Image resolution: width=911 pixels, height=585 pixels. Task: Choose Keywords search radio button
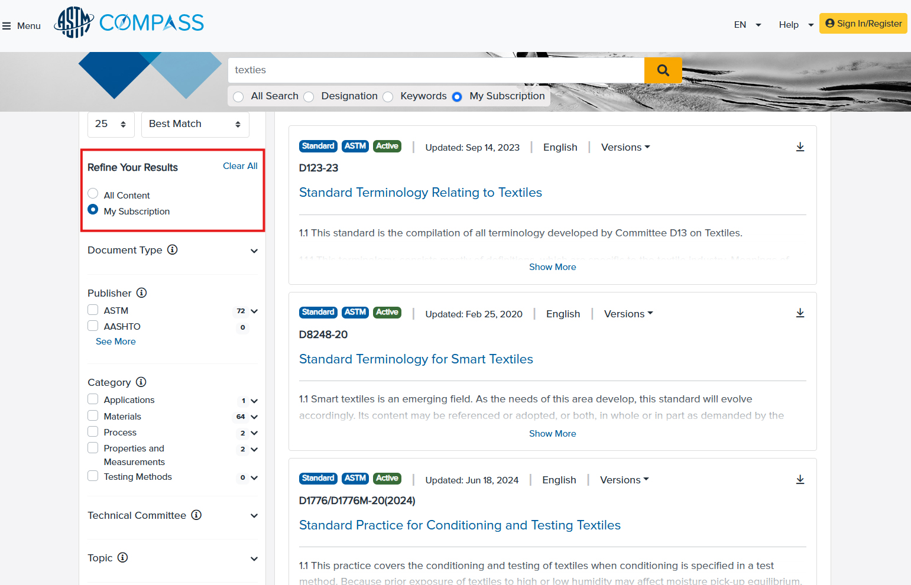click(388, 97)
